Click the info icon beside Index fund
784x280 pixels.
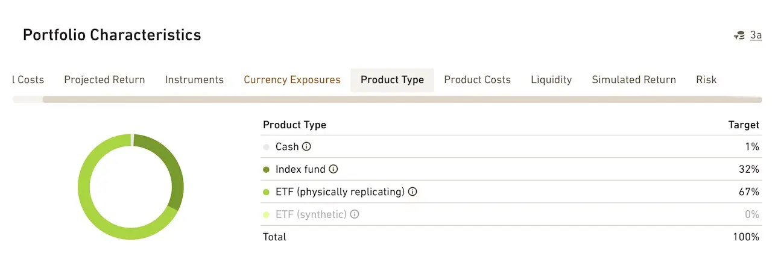(333, 169)
